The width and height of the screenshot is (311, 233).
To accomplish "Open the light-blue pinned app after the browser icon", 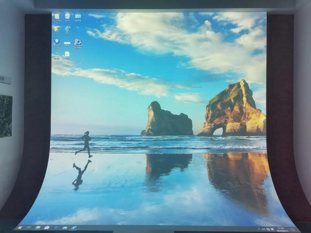I will click(x=65, y=228).
